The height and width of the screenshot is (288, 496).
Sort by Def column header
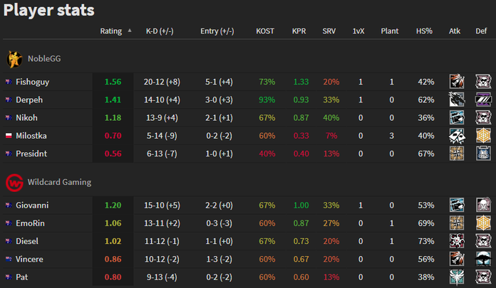pos(481,31)
